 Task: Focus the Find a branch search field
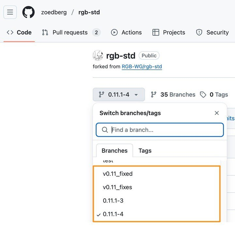point(160,130)
